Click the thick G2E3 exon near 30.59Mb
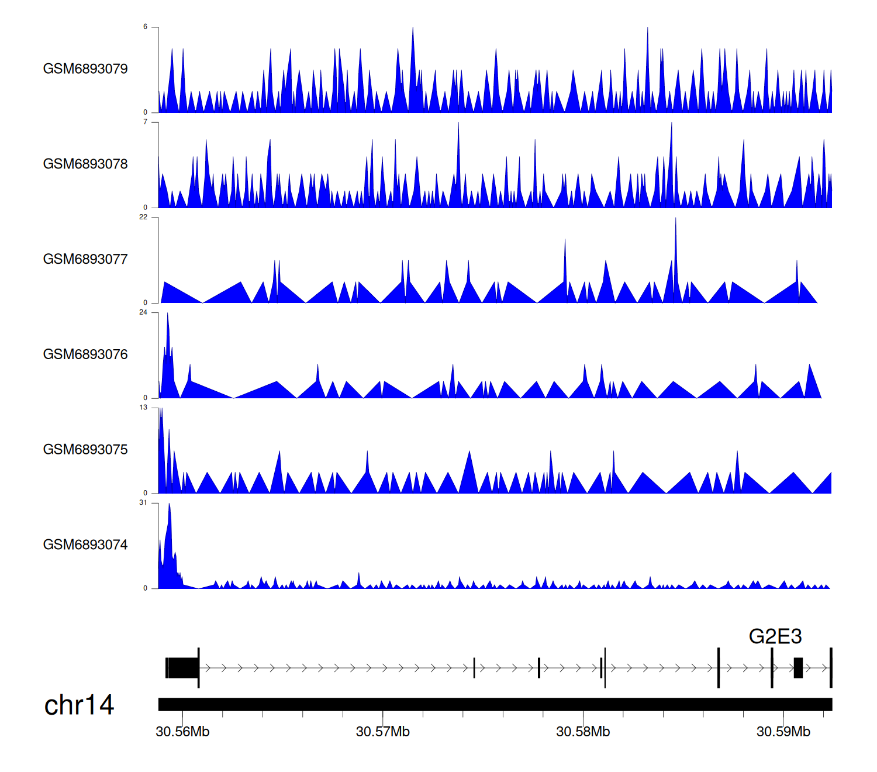877x772 pixels. click(x=798, y=668)
